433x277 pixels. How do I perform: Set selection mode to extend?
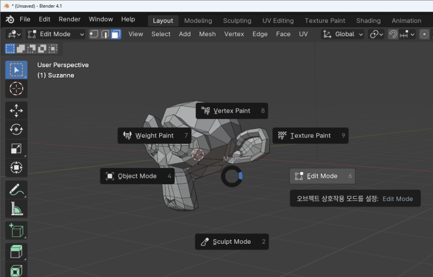(x=21, y=48)
